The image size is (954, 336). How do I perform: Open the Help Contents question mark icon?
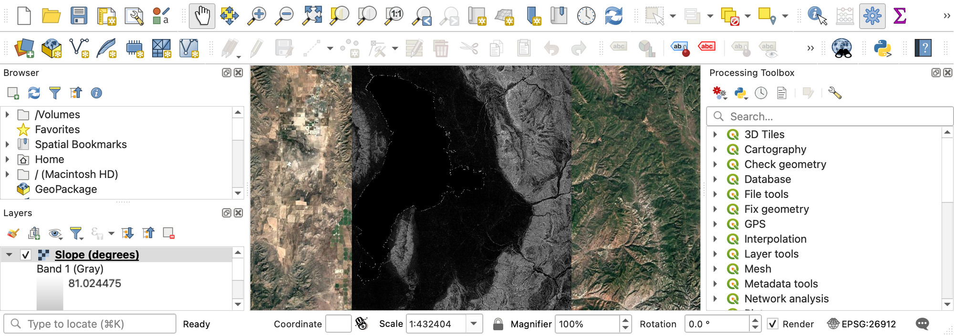coord(923,48)
